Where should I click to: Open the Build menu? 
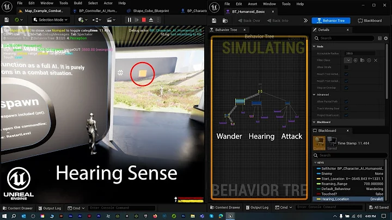click(x=78, y=3)
